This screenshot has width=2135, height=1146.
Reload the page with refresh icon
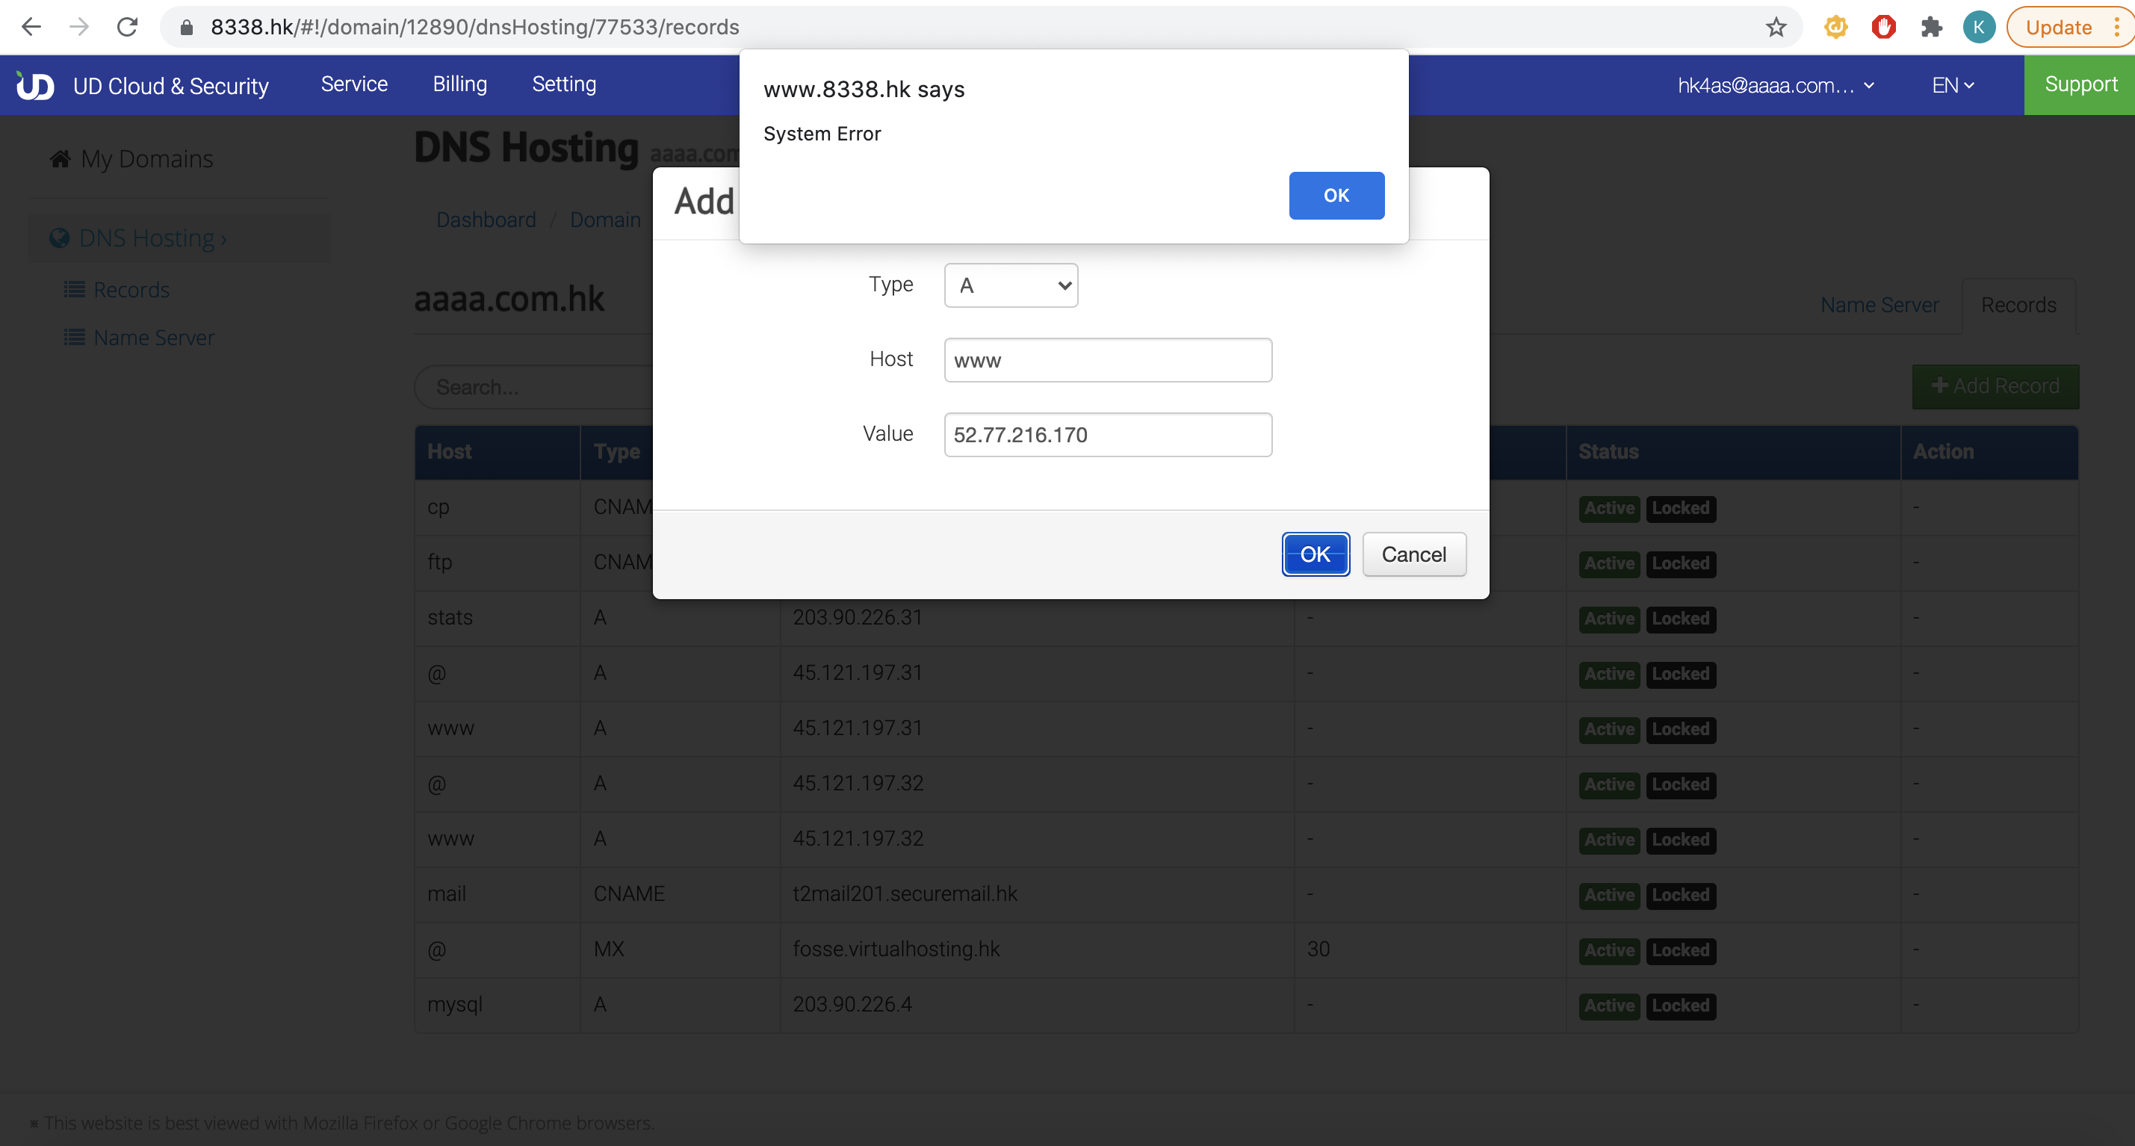pyautogui.click(x=127, y=28)
